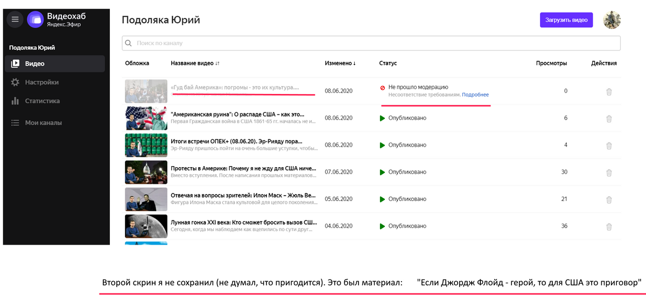This screenshot has width=646, height=301.
Task: Click the Поиск по каналу search field
Action: (x=371, y=43)
